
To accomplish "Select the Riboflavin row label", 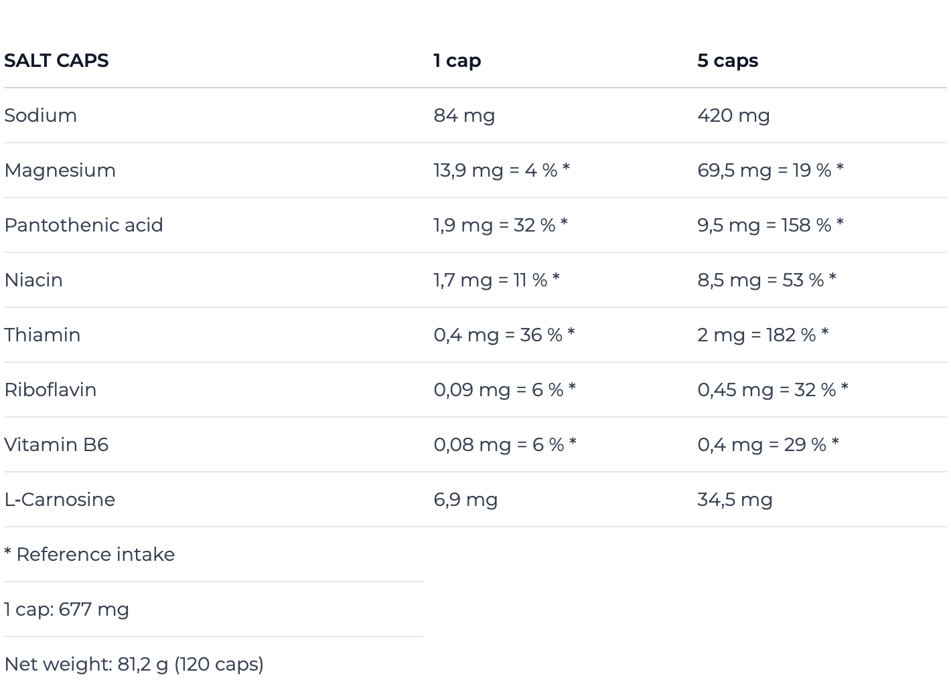I will [50, 390].
